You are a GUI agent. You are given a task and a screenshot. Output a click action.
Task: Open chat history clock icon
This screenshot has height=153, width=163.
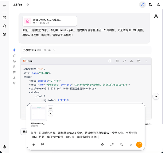click(x=4, y=34)
